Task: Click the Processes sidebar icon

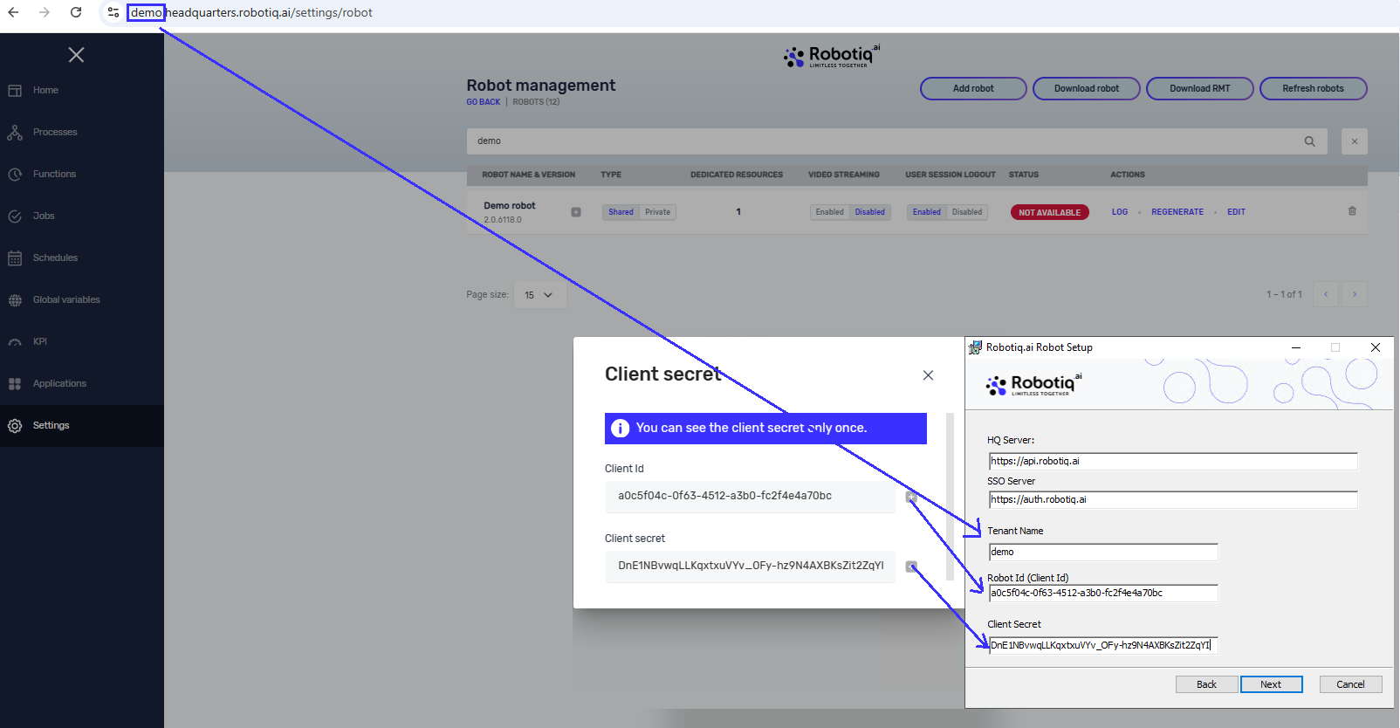Action: coord(15,133)
